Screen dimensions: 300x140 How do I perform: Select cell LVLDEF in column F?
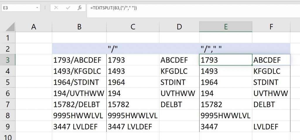271,127
